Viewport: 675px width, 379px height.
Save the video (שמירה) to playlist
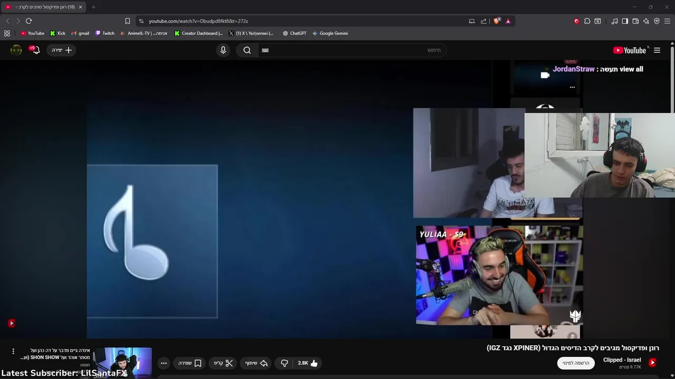click(x=190, y=363)
